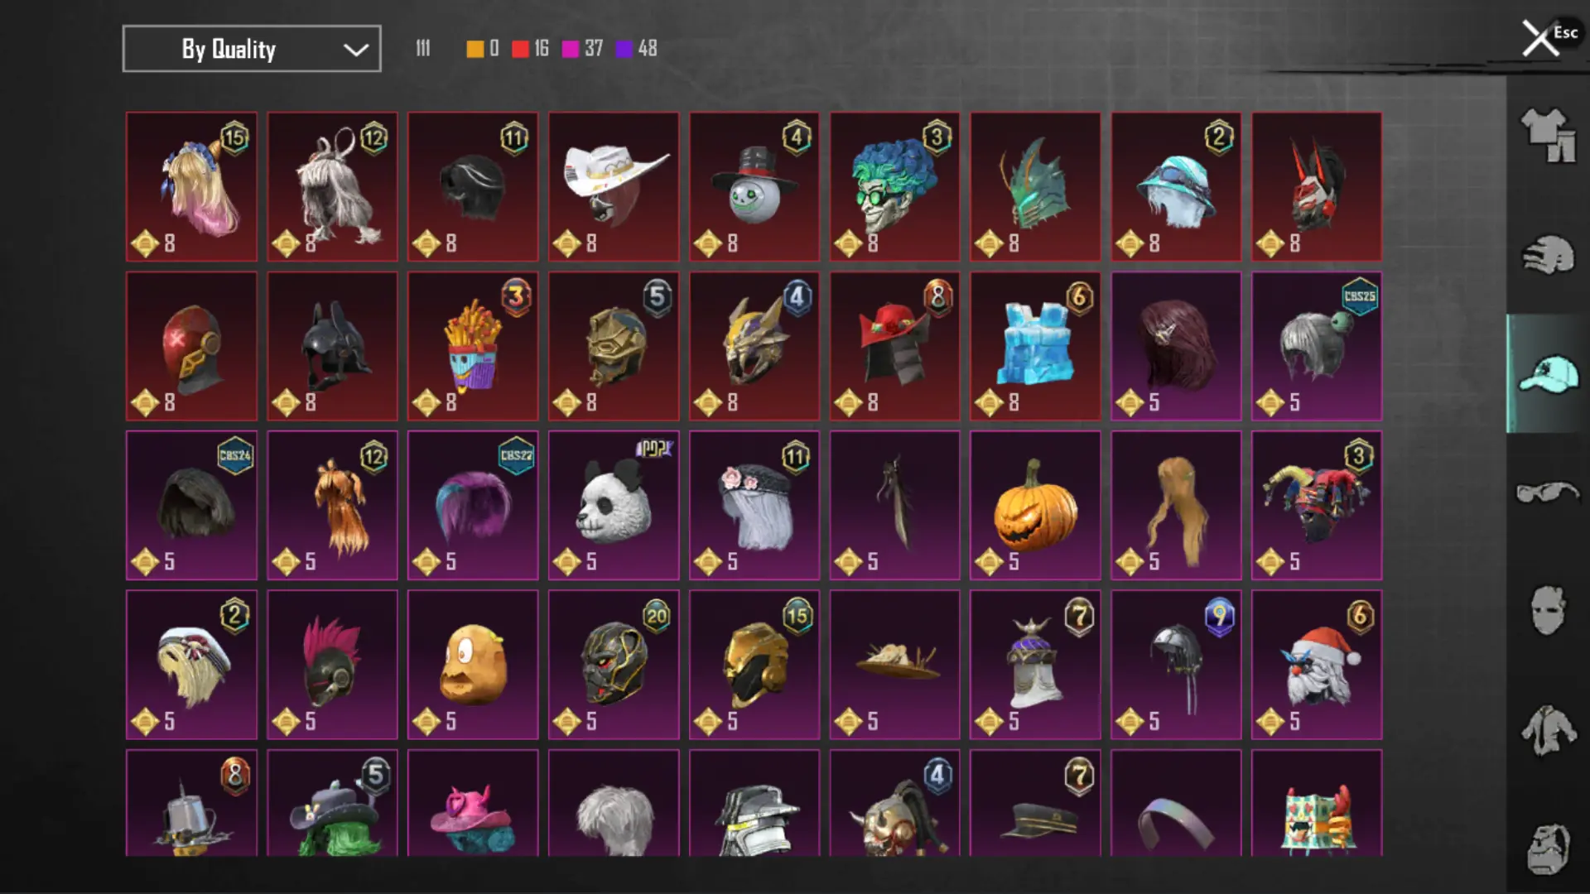The image size is (1590, 894).
Task: Select the gloves category in sidebar
Action: pyautogui.click(x=1547, y=254)
